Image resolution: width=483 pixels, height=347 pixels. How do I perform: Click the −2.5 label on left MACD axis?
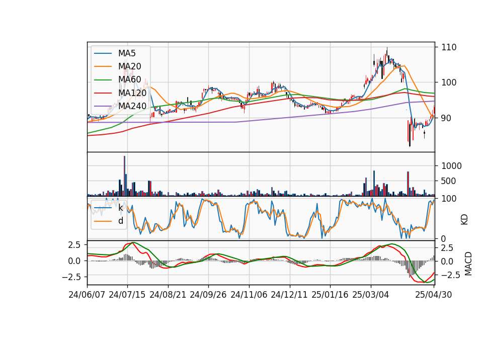pos(71,277)
